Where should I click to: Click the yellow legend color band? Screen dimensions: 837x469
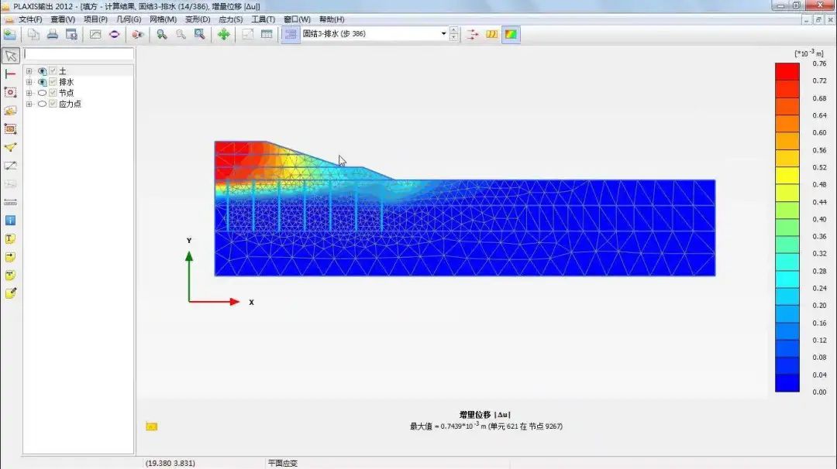coord(787,176)
